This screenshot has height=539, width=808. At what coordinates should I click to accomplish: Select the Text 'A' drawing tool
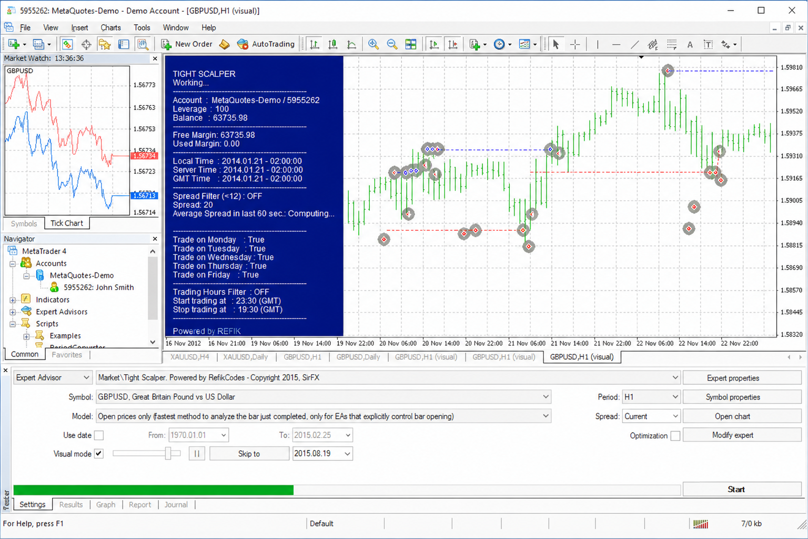pos(690,44)
